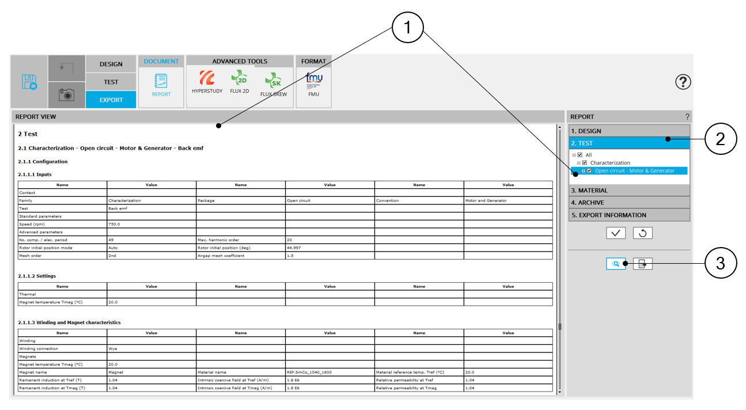The image size is (746, 410).
Task: Click the save project floppy disk icon
Action: click(x=29, y=82)
